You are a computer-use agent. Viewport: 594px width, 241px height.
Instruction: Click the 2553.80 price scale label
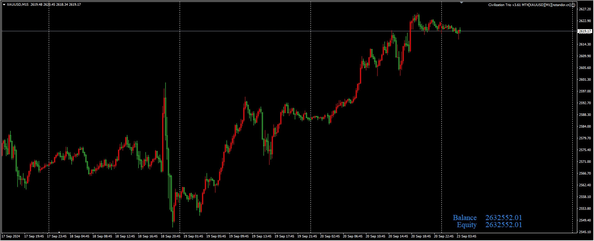584,209
